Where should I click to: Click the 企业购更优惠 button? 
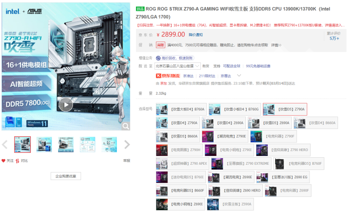[x=65, y=176]
